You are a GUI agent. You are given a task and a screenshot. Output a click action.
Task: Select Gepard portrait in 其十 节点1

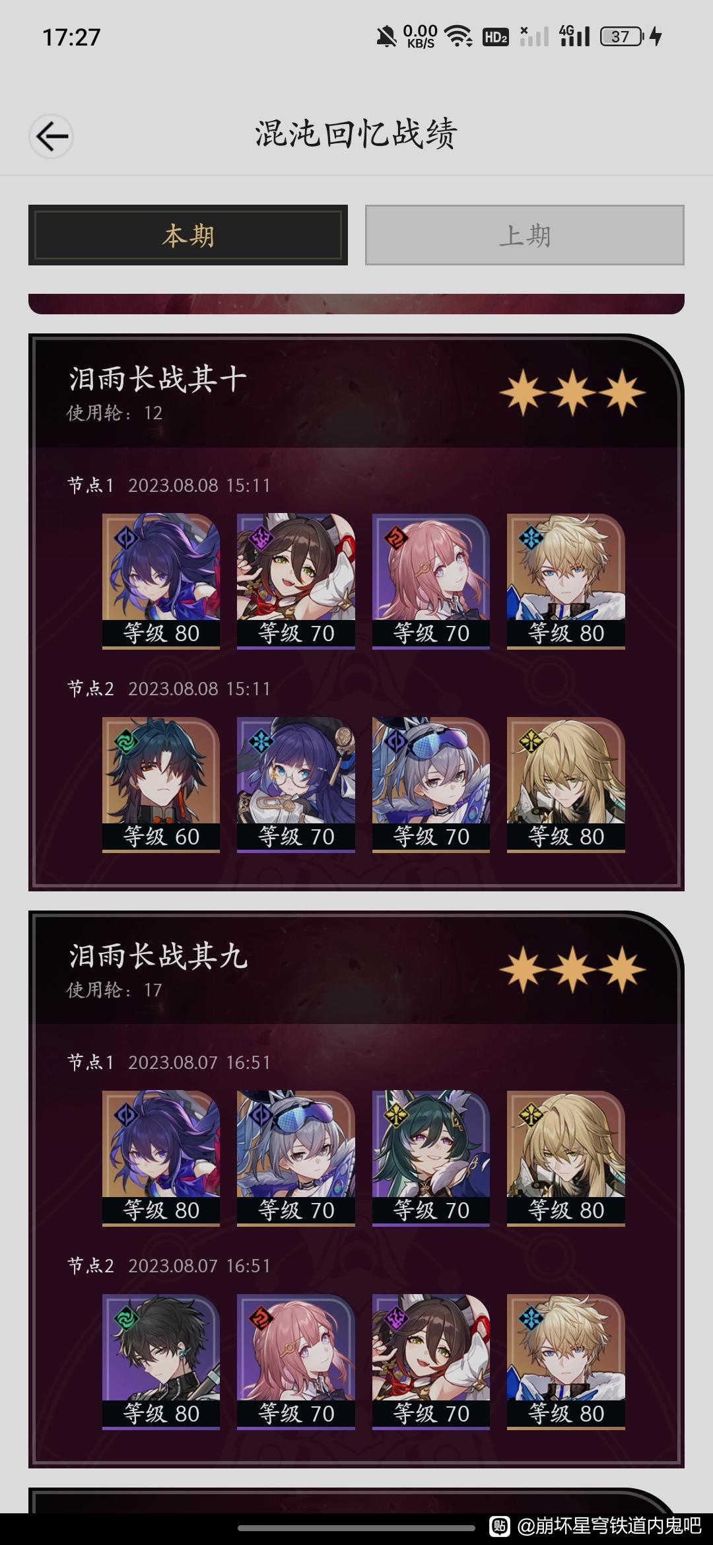566,582
